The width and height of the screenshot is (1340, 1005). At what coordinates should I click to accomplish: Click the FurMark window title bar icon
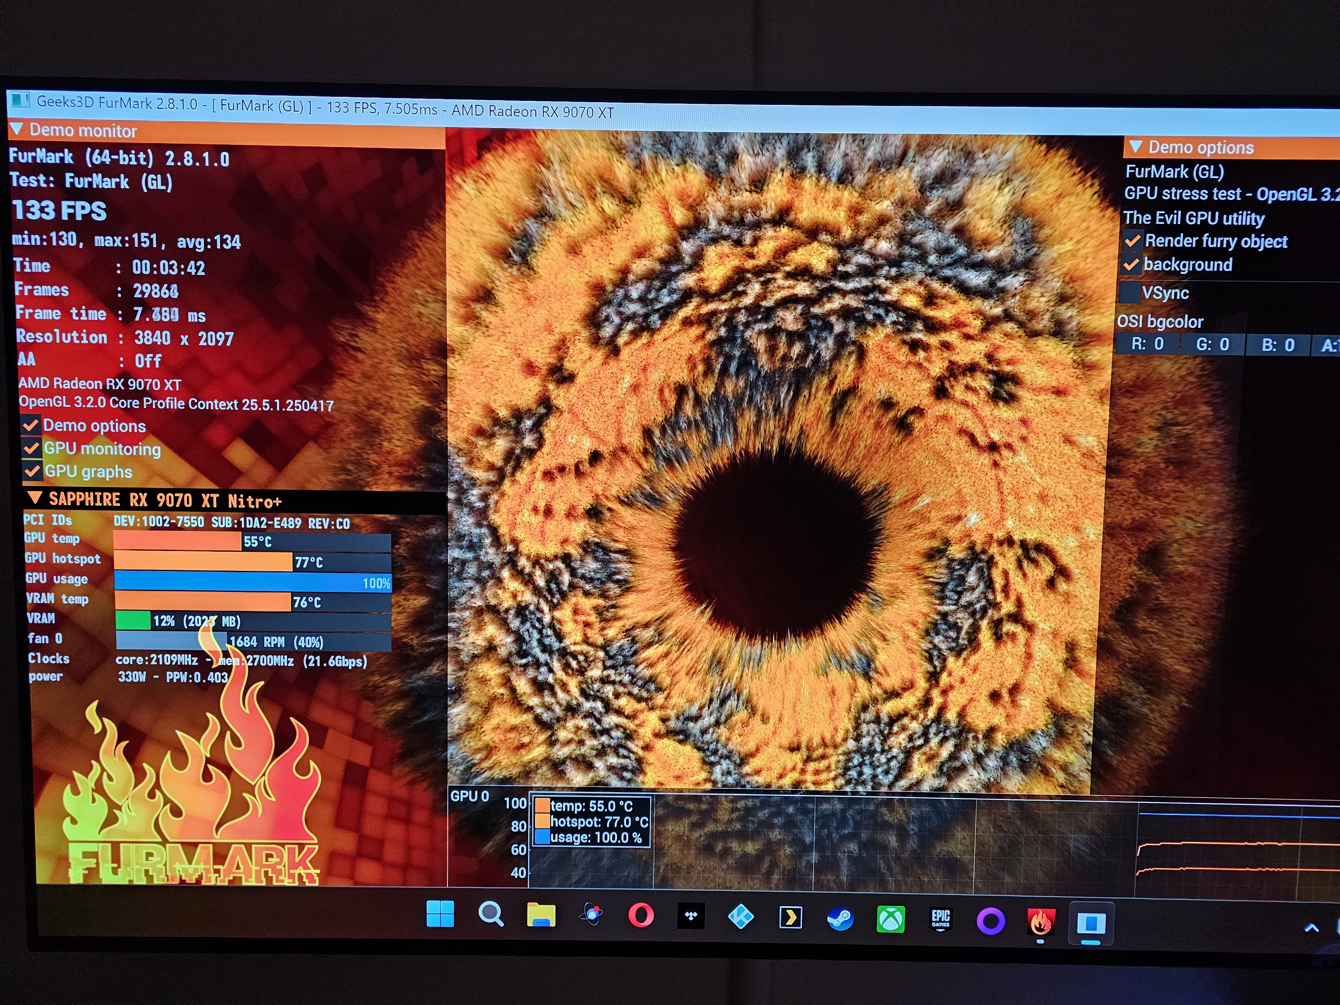20,100
